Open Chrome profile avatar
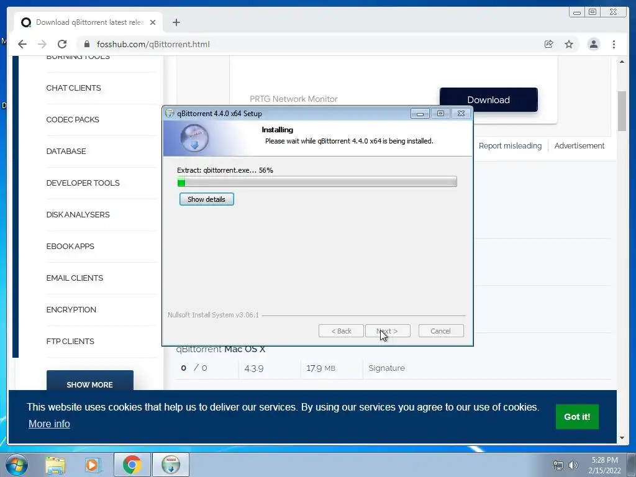This screenshot has height=477, width=636. tap(593, 44)
